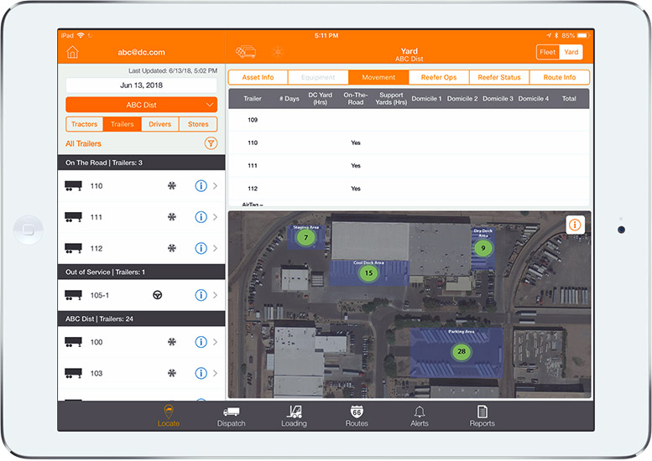Image resolution: width=652 pixels, height=461 pixels.
Task: Tap the snowflake icon for trailer 103
Action: [172, 373]
